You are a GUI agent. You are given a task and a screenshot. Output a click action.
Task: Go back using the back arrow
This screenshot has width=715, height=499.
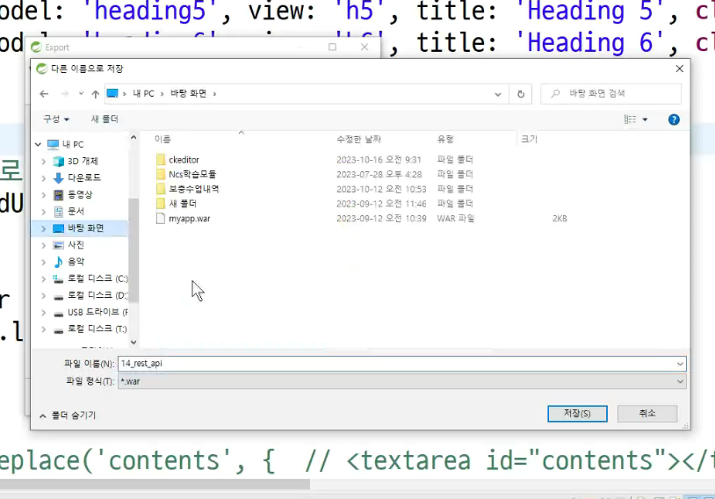coord(44,93)
